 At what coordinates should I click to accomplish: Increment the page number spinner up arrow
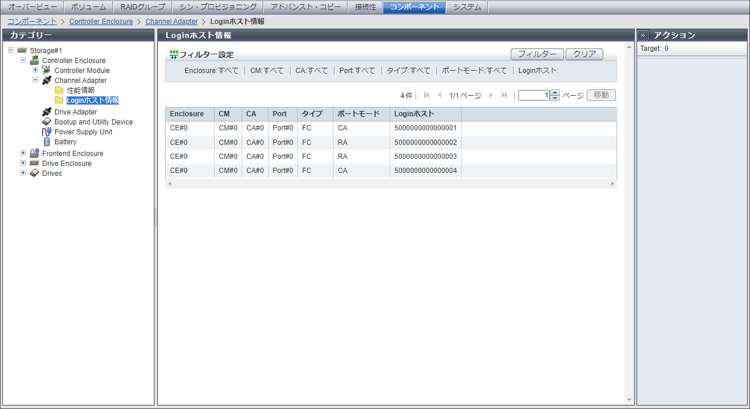(555, 92)
